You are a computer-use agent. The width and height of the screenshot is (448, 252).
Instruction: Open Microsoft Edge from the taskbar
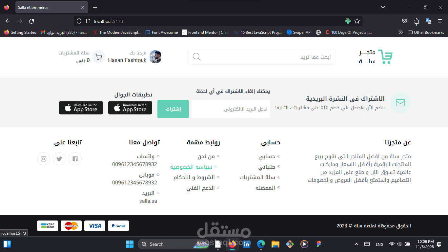click(x=261, y=244)
